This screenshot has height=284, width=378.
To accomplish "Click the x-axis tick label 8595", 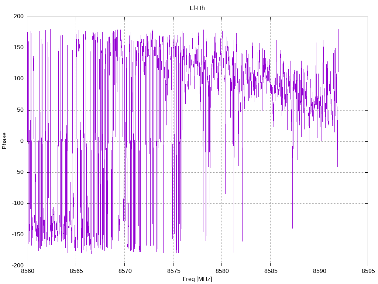I will pyautogui.click(x=368, y=271).
